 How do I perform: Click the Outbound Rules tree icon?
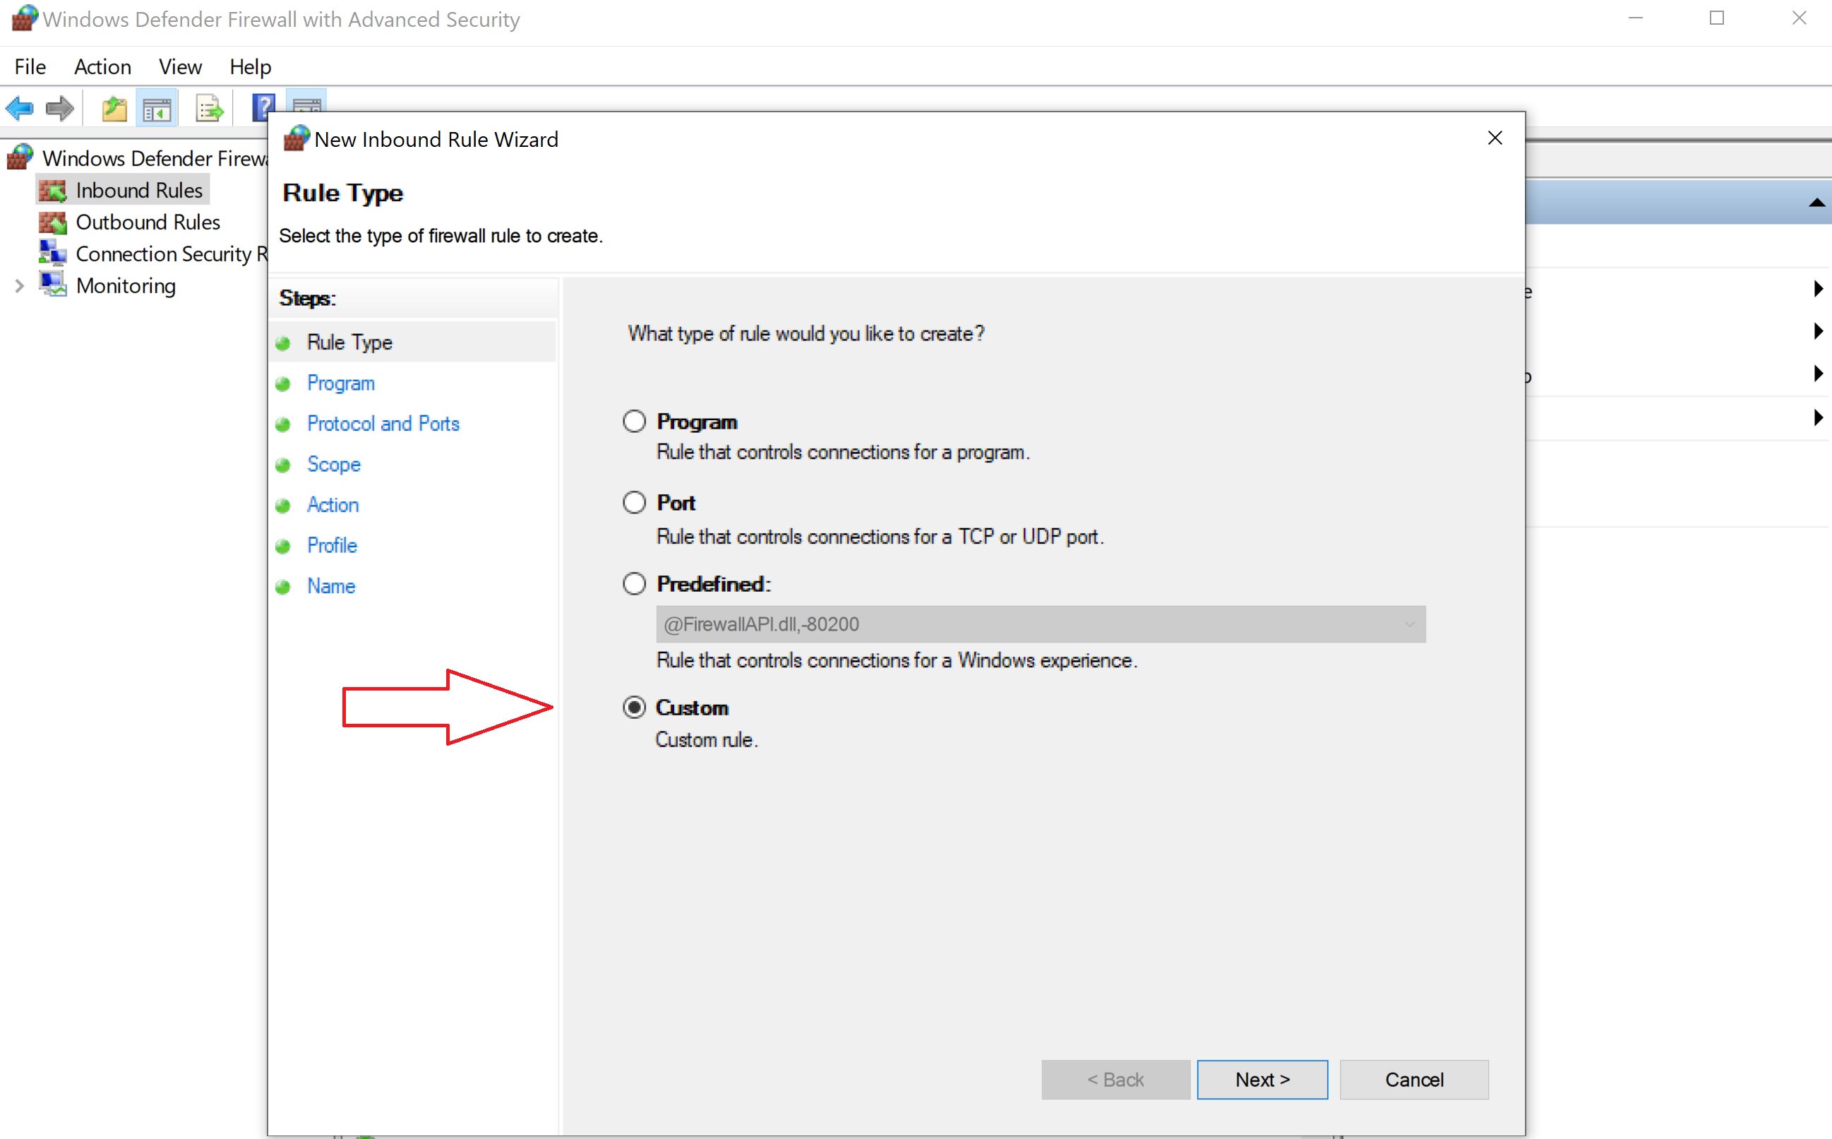(53, 222)
